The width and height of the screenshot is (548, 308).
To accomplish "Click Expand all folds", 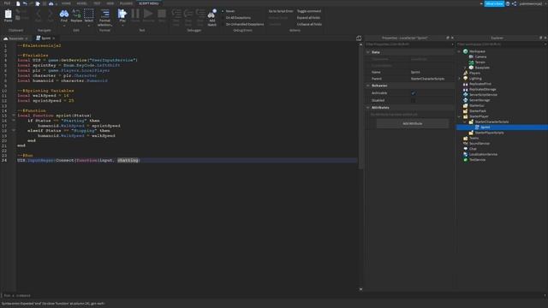I will 308,18.
